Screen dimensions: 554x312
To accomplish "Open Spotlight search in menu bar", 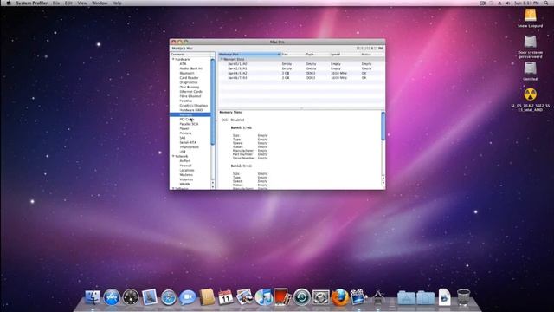I will 546,3.
